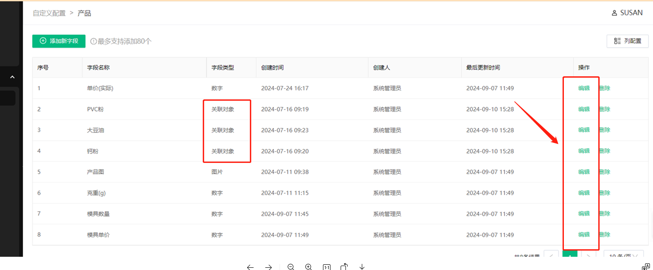Select the field name 克重(g)
This screenshot has height=270, width=653.
coord(96,193)
